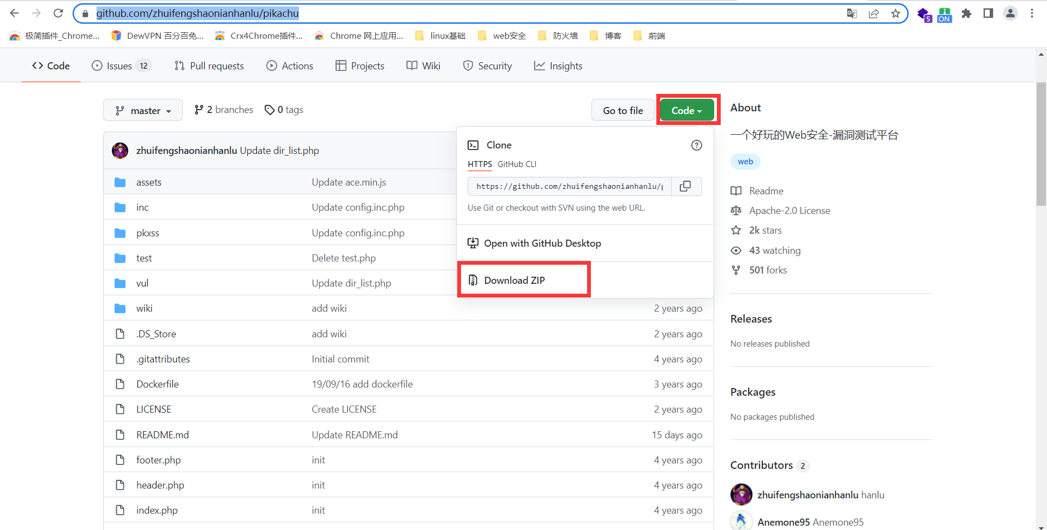The width and height of the screenshot is (1047, 530).
Task: Click the Apache-2.0 License link
Action: point(789,211)
